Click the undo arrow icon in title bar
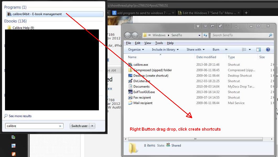 pos(213,26)
